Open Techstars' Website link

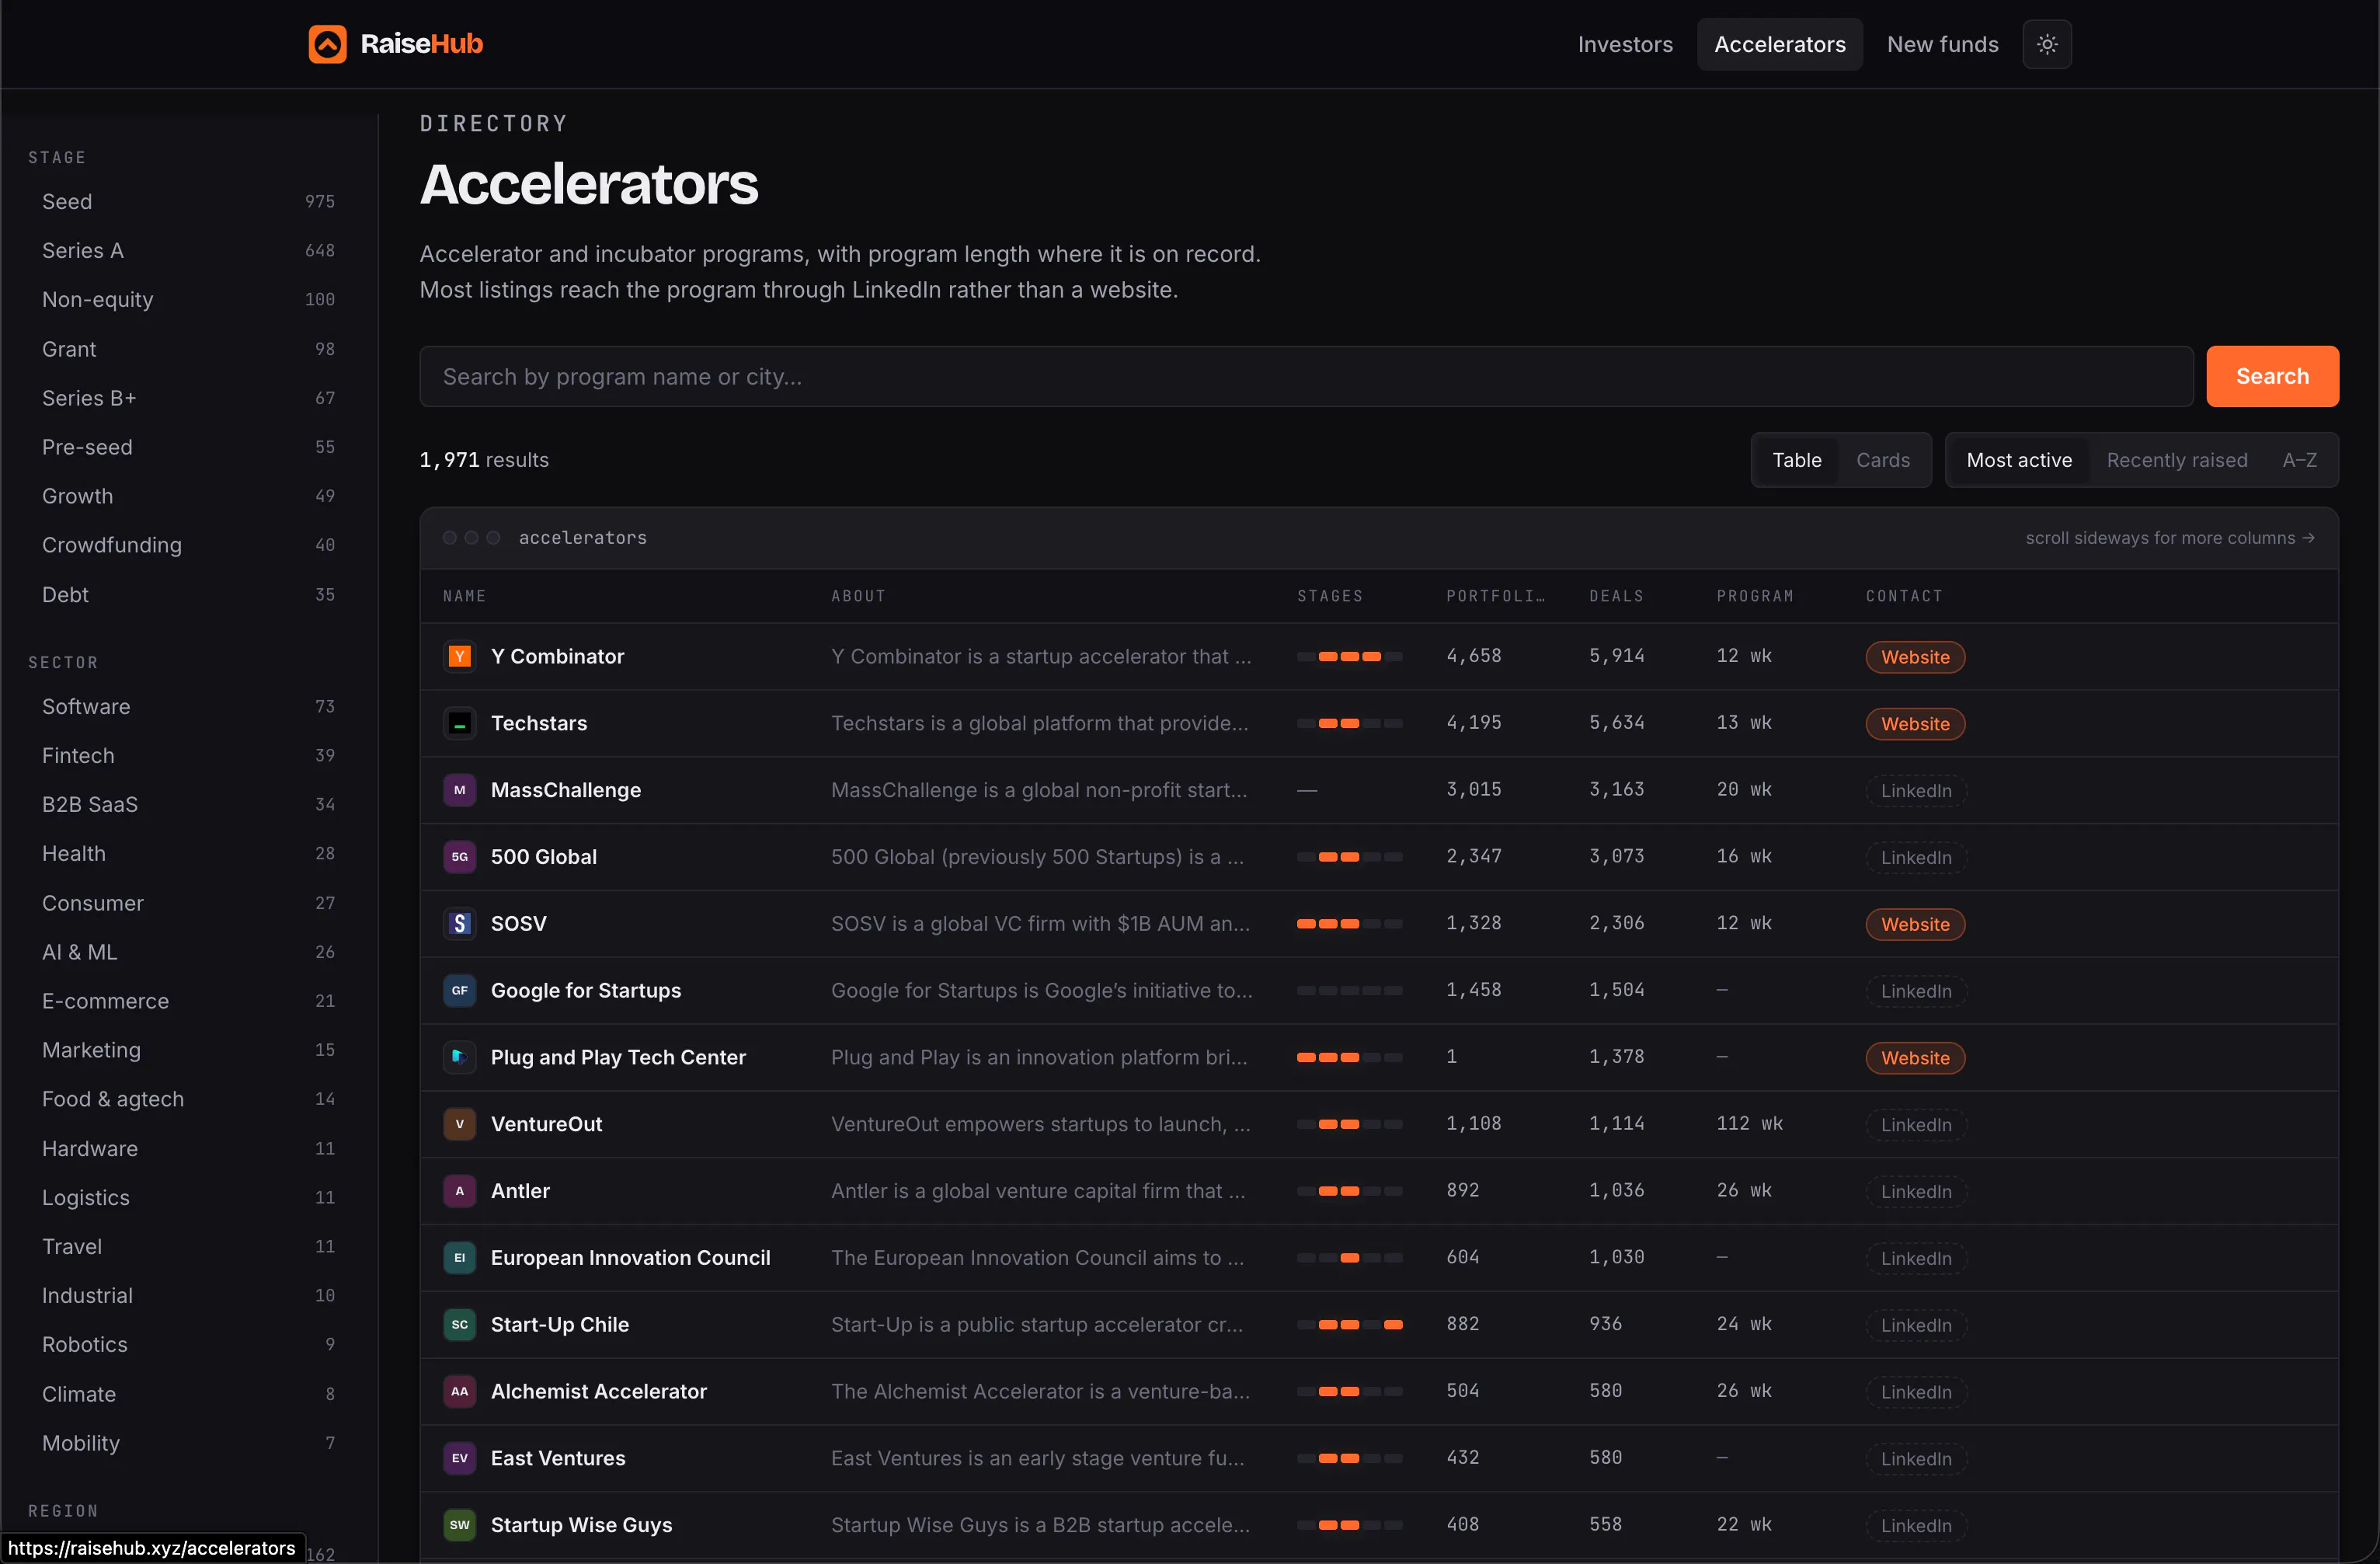[x=1915, y=724]
